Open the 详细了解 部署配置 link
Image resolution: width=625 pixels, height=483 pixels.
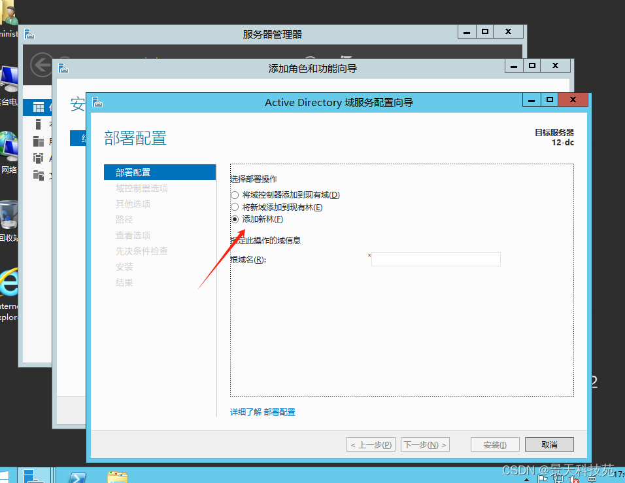[x=263, y=412]
